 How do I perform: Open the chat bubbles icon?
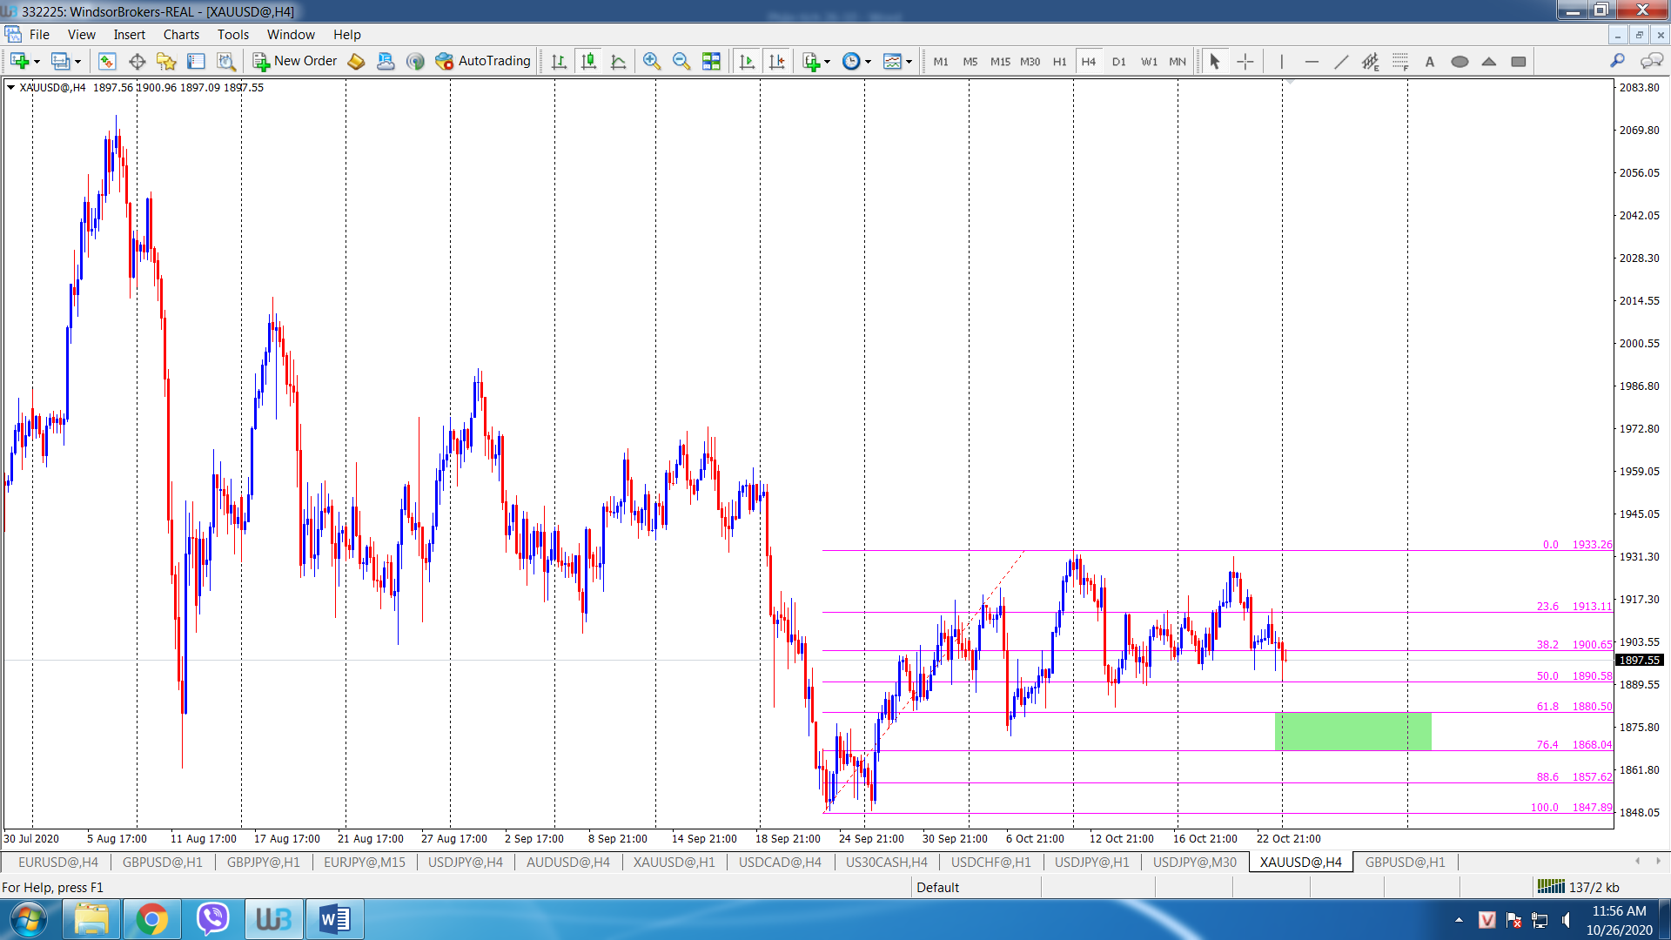pyautogui.click(x=1651, y=60)
